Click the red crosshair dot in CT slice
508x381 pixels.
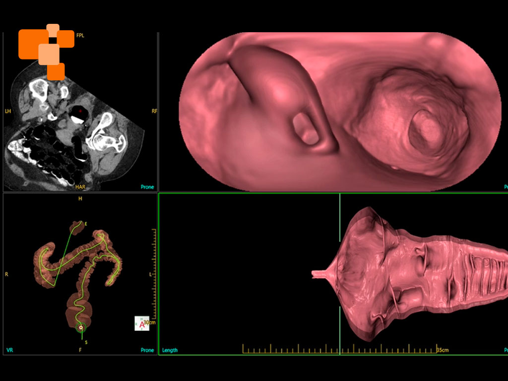[x=79, y=111]
